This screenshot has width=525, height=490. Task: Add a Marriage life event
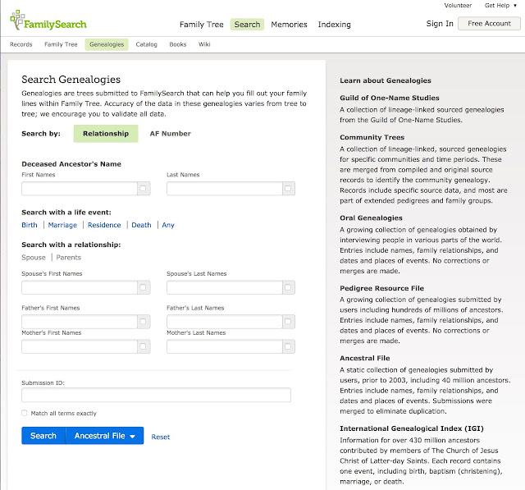point(62,225)
